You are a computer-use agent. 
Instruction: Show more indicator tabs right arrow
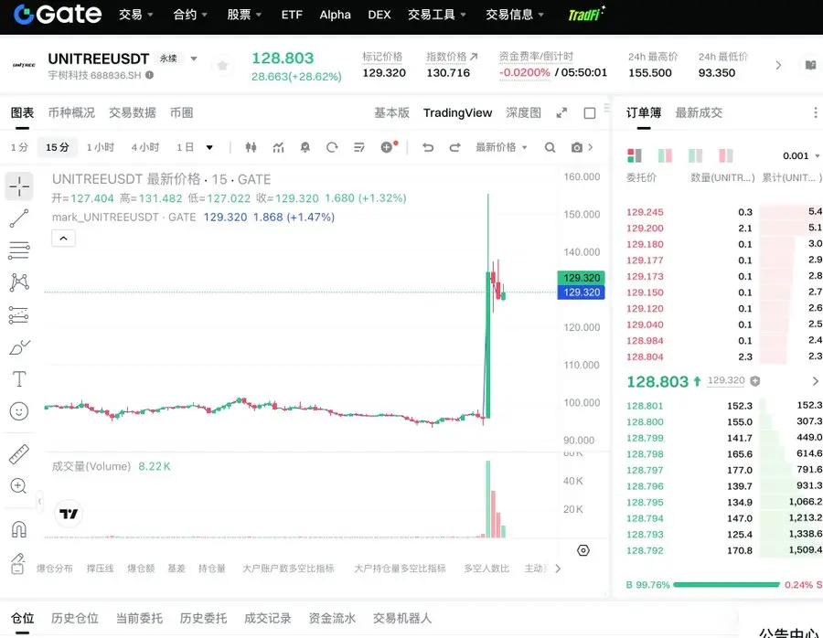click(x=558, y=569)
